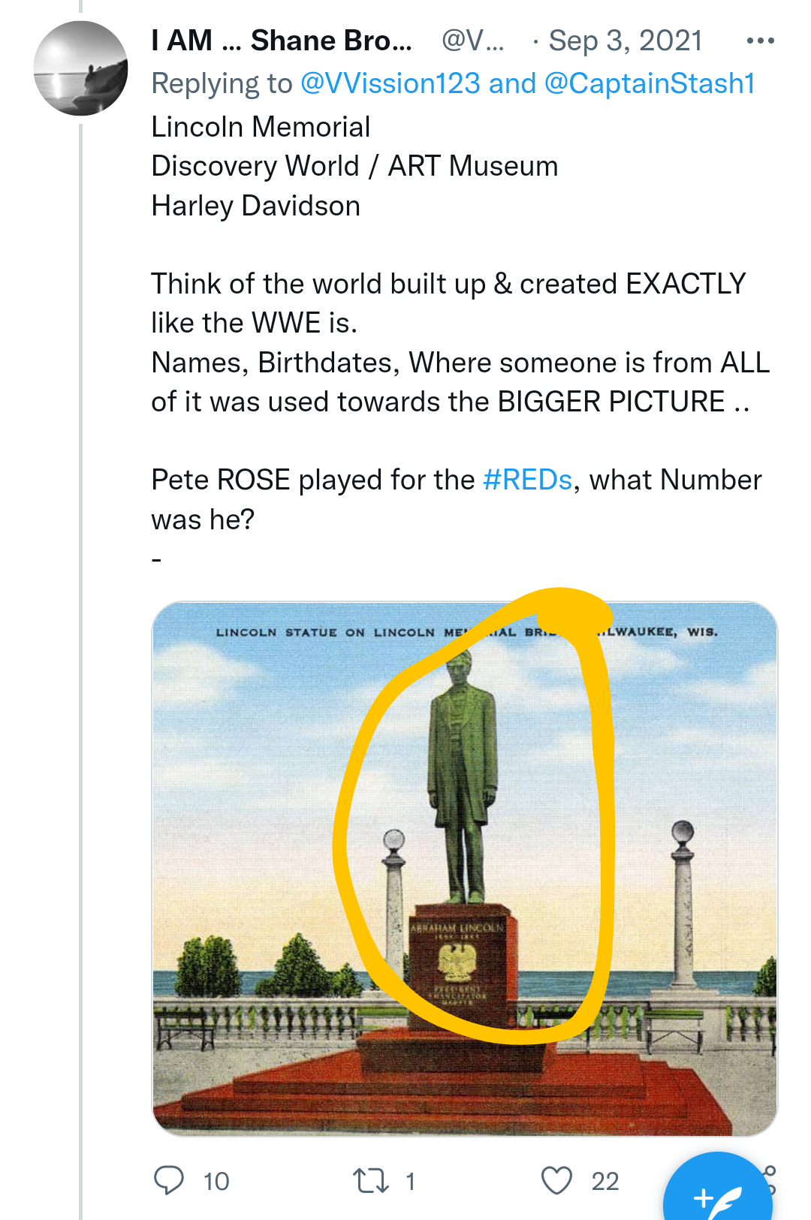The image size is (811, 1220).
Task: Tap the 'Pete ROSE played for the' text
Action: tap(312, 480)
